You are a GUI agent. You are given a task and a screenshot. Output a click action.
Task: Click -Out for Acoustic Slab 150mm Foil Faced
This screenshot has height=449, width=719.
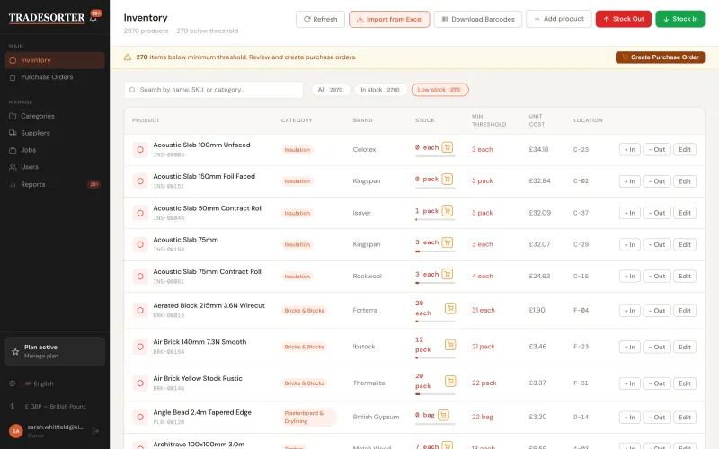pyautogui.click(x=657, y=181)
